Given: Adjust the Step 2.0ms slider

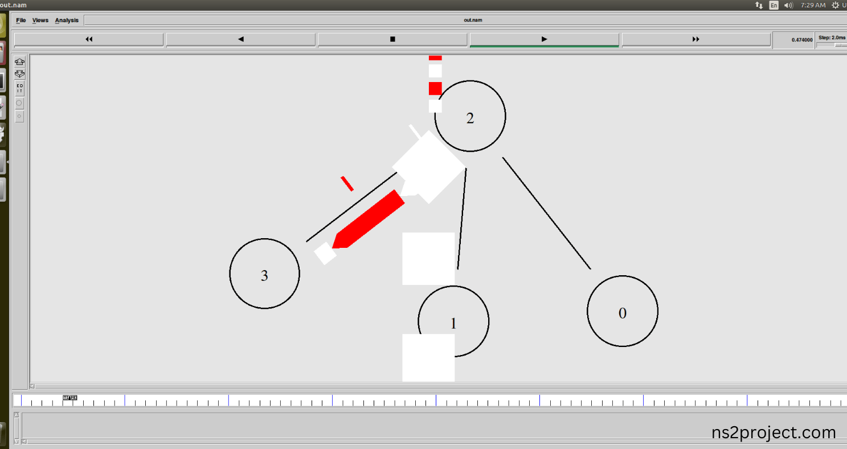Looking at the screenshot, I should (x=831, y=44).
